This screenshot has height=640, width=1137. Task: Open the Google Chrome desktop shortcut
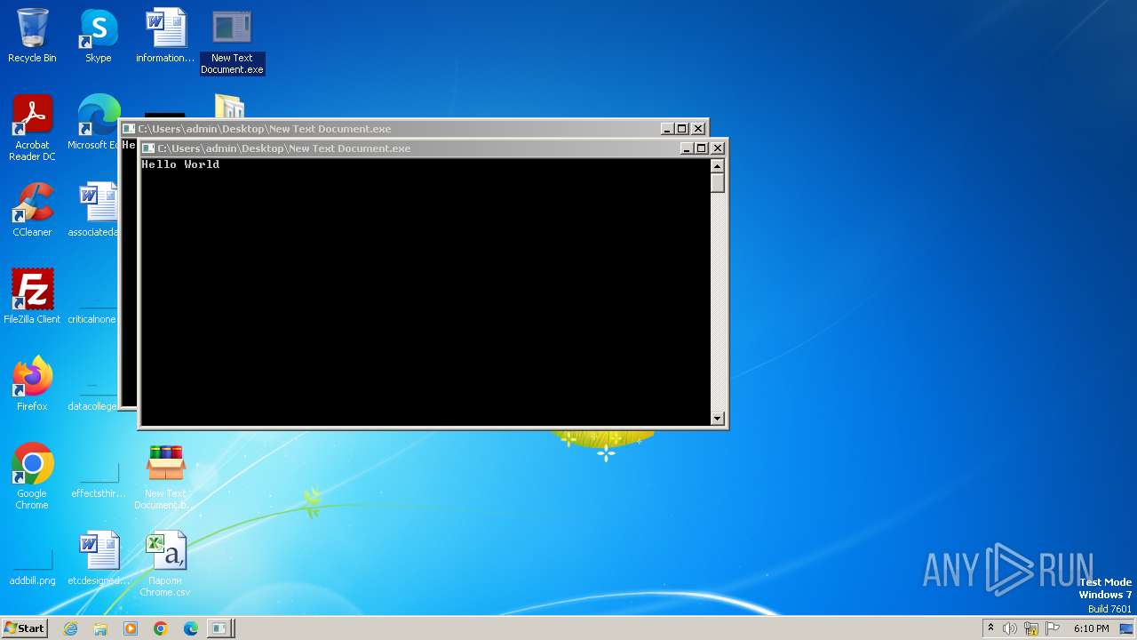pos(32,476)
